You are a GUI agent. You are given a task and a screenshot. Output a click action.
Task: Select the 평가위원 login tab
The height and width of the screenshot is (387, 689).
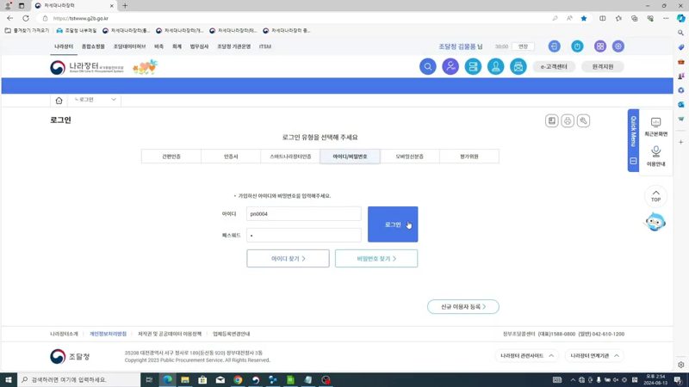[469, 157]
